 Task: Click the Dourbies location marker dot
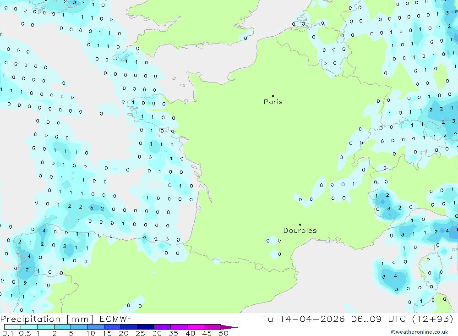(300, 225)
